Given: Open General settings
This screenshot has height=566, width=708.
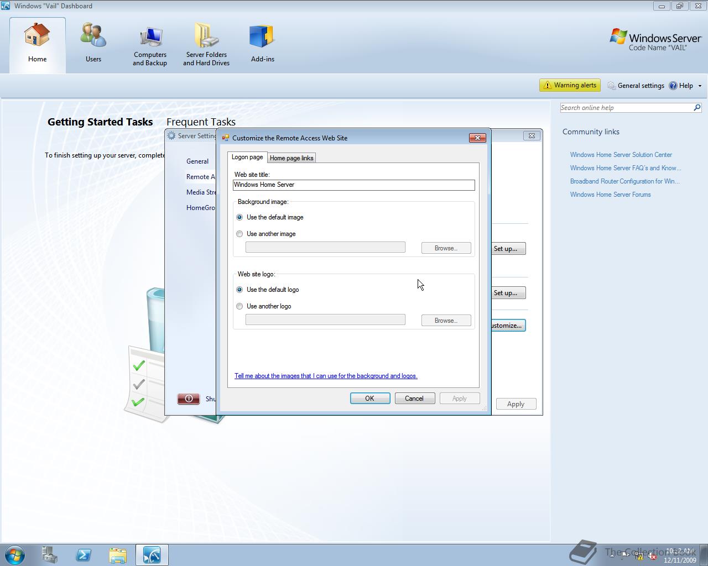Looking at the screenshot, I should 636,86.
